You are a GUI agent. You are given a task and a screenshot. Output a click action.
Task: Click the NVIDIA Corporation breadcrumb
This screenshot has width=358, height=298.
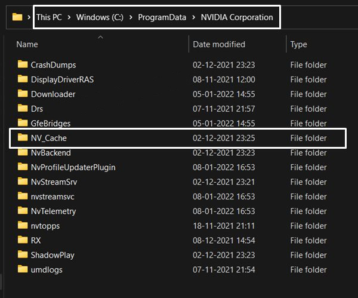pos(237,17)
